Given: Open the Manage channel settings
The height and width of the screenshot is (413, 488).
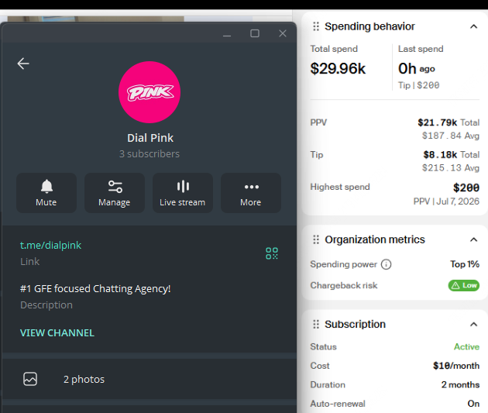Looking at the screenshot, I should pyautogui.click(x=115, y=193).
